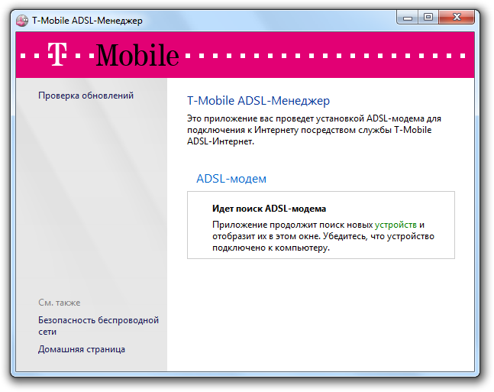Click the T-Mobile logo in the banner
494x392 pixels.
[114, 55]
